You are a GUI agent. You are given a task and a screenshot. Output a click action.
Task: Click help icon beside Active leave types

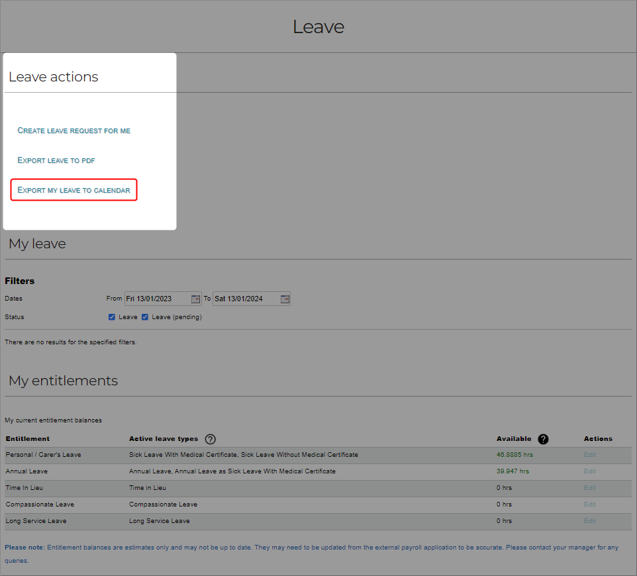point(210,439)
